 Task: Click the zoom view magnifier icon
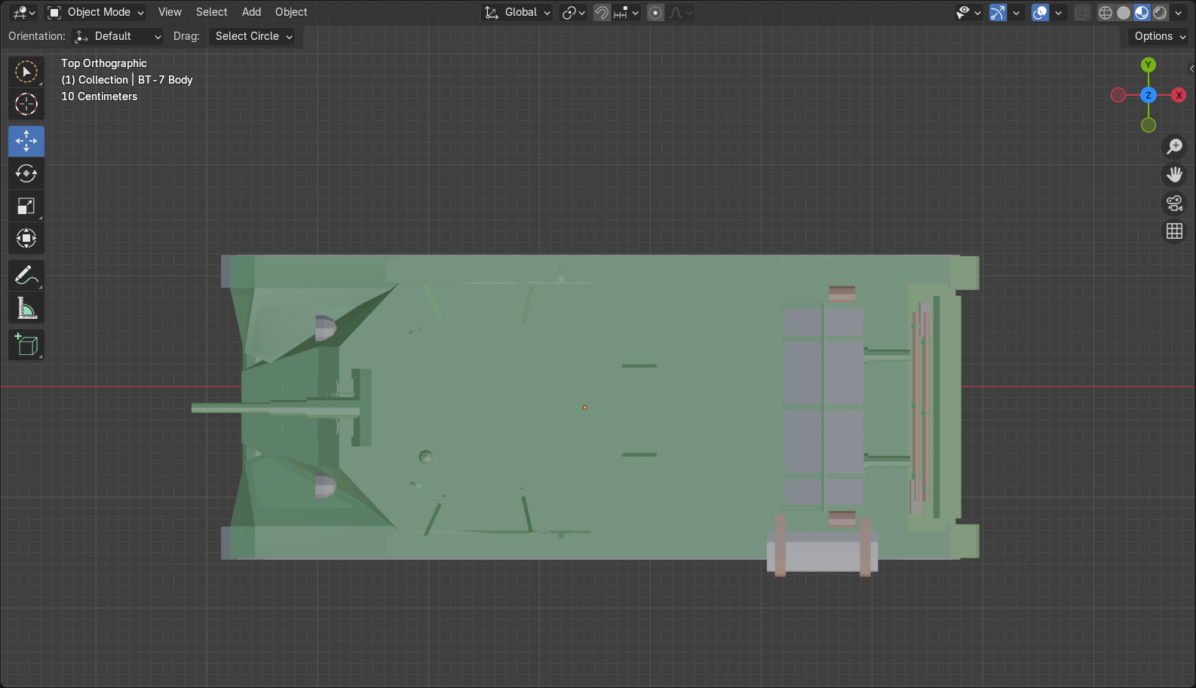coord(1175,146)
